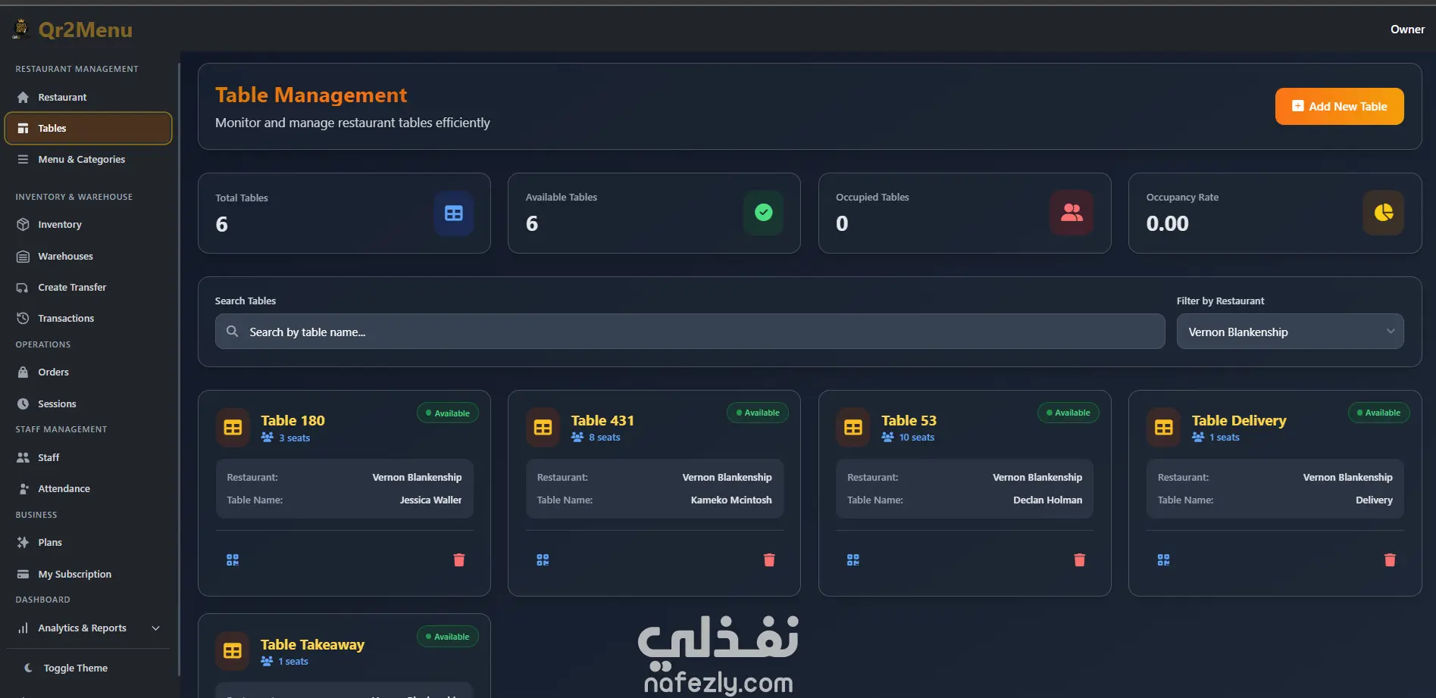Image resolution: width=1436 pixels, height=698 pixels.
Task: Click the Occupancy Rate pie chart icon
Action: pos(1384,213)
